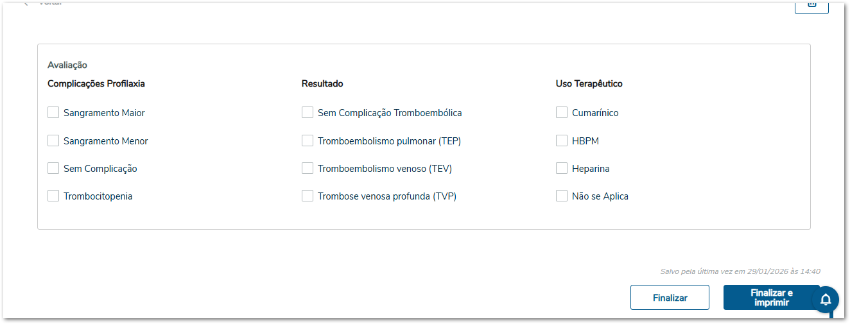Enable the HBPM checkbox
The height and width of the screenshot is (324, 850).
click(x=562, y=141)
